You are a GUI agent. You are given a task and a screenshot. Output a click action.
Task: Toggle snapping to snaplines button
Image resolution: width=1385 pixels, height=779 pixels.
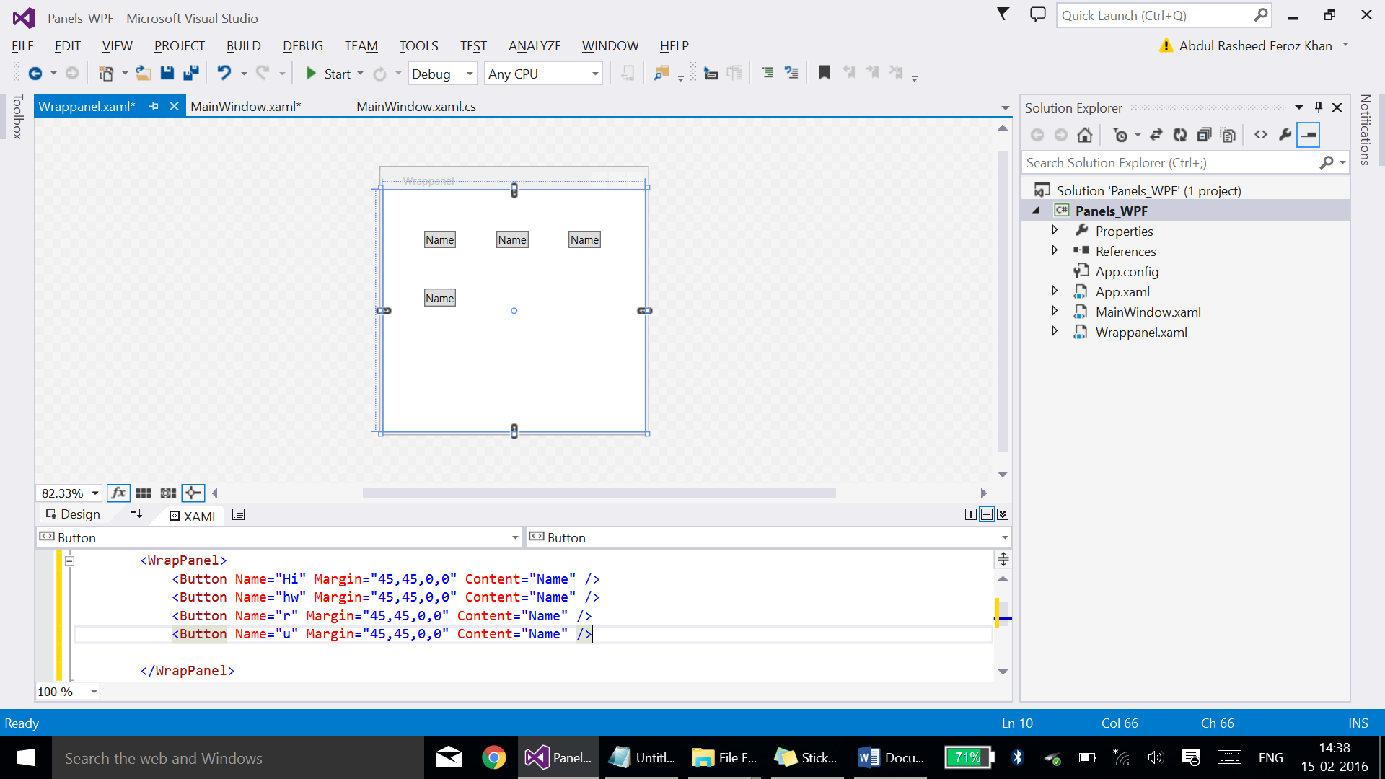[x=193, y=493]
